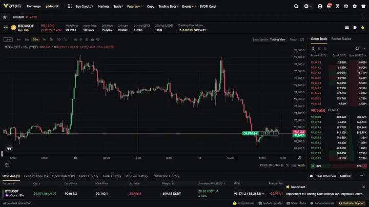369x207 pixels.
Task: Open assets wallet dropdown in header
Action: pyautogui.click(x=307, y=6)
